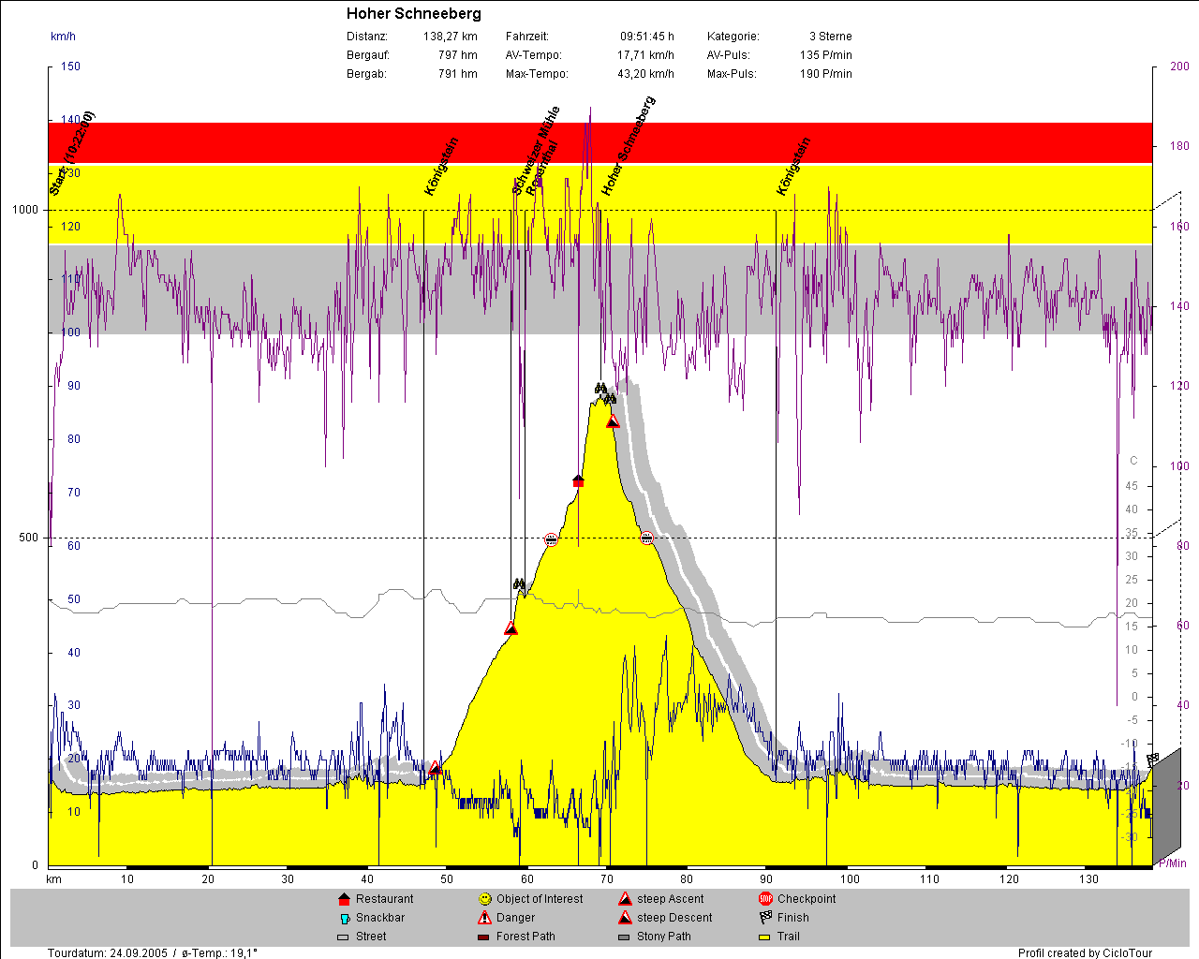This screenshot has width=1199, height=959.
Task: Click the Hoher Schneeberg chart title
Action: coord(413,13)
